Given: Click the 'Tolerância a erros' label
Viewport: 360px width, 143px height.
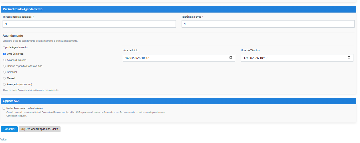Looking at the screenshot, I should (x=192, y=17).
